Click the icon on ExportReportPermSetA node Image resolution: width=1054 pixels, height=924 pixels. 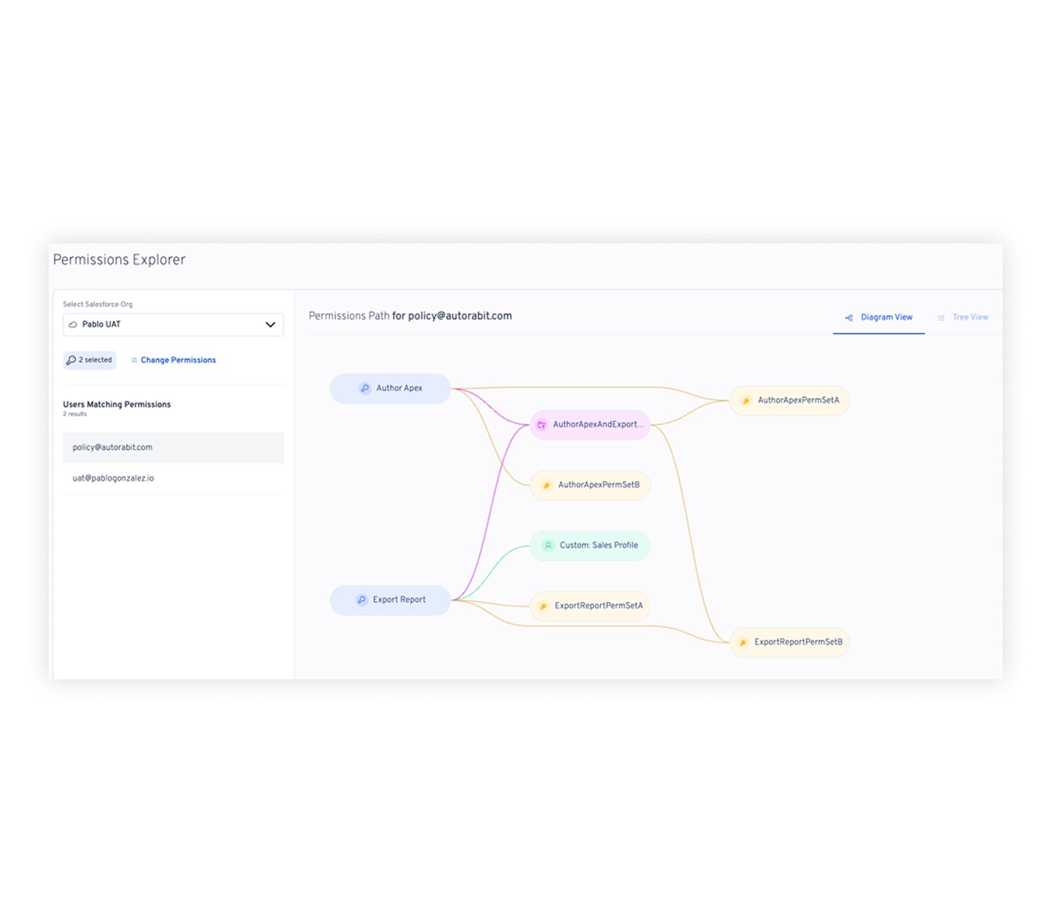pos(543,606)
